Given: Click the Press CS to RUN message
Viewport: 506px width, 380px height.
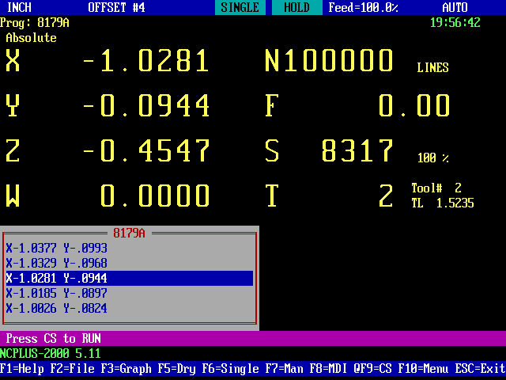Looking at the screenshot, I should click(54, 339).
